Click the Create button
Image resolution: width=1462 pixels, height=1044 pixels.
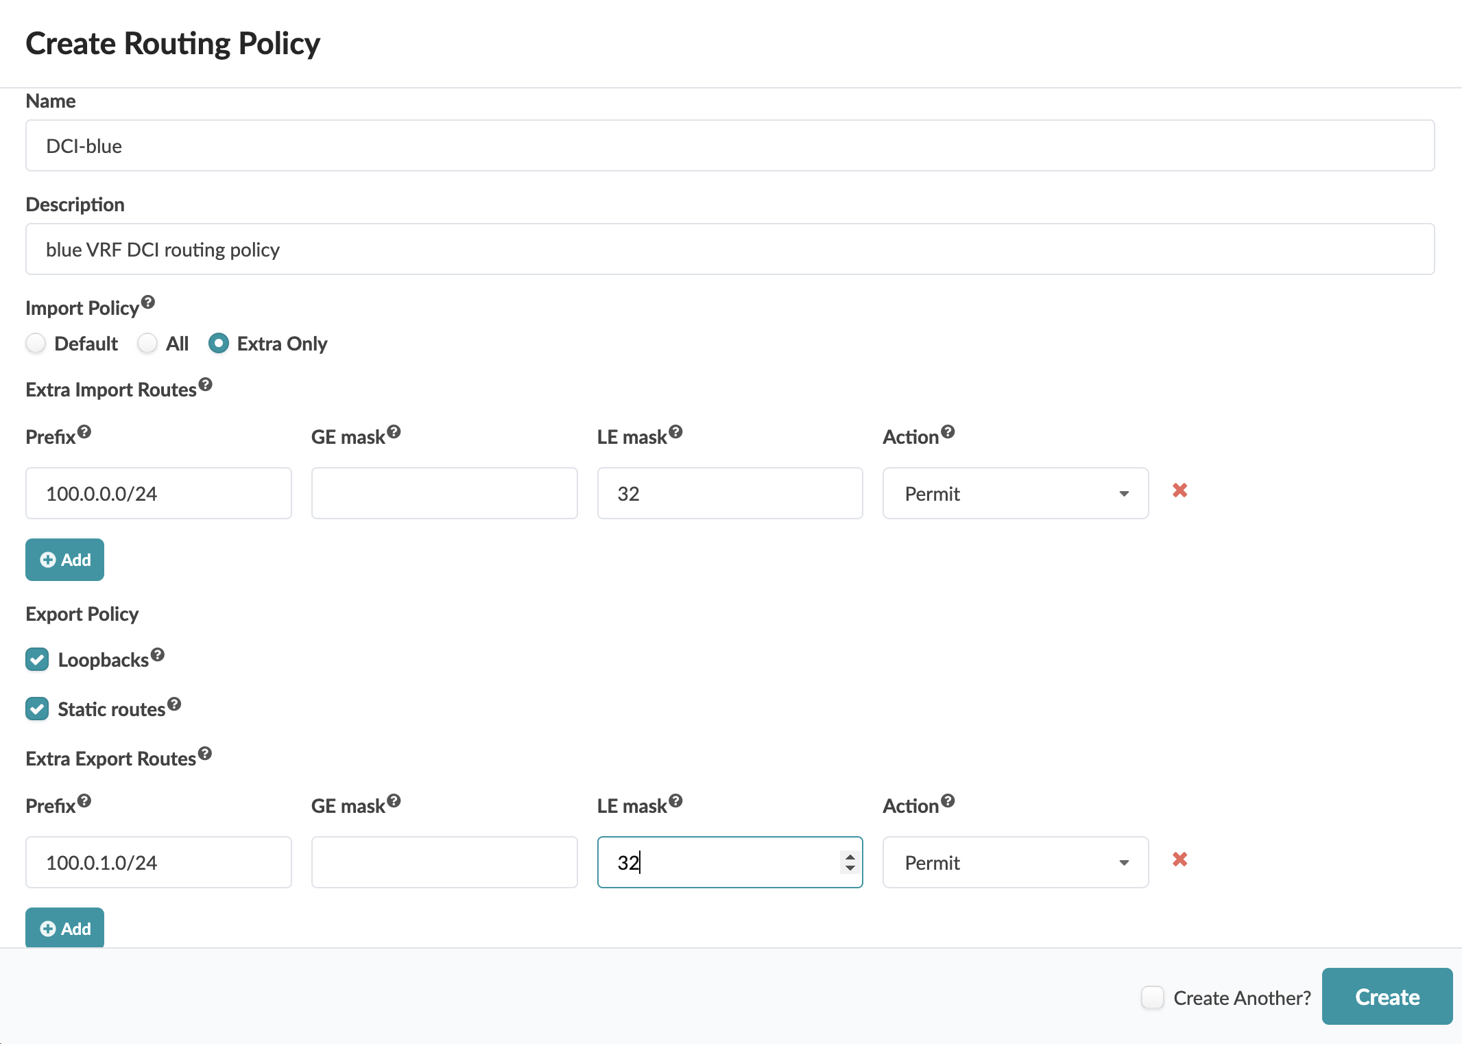[1387, 997]
